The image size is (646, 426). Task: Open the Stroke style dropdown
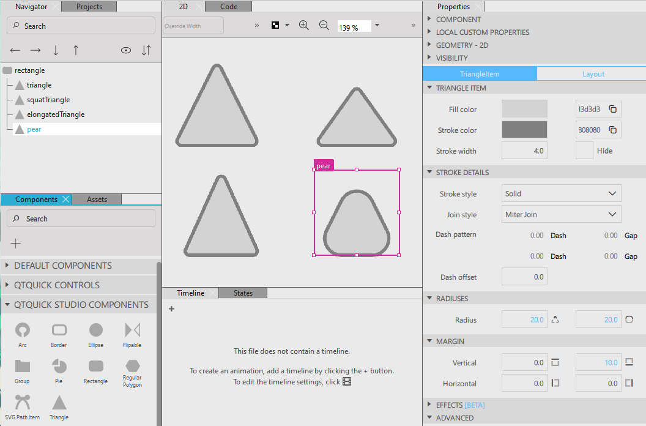click(x=561, y=193)
